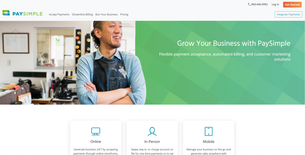Image resolution: width=305 pixels, height=155 pixels.
Task: Click the In-Person card heading
Action: (152, 142)
